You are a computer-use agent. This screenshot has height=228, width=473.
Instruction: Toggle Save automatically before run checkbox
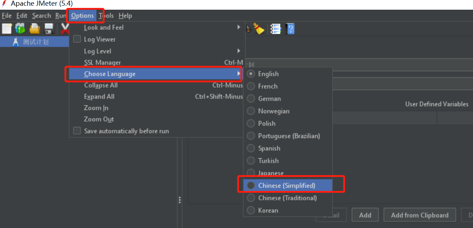[77, 131]
